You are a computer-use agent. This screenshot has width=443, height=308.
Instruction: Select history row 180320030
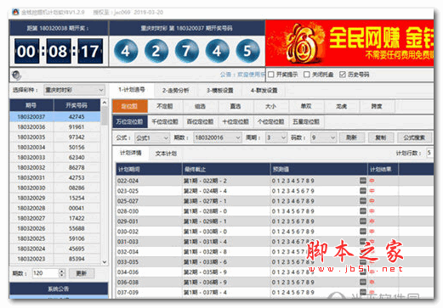(55, 188)
